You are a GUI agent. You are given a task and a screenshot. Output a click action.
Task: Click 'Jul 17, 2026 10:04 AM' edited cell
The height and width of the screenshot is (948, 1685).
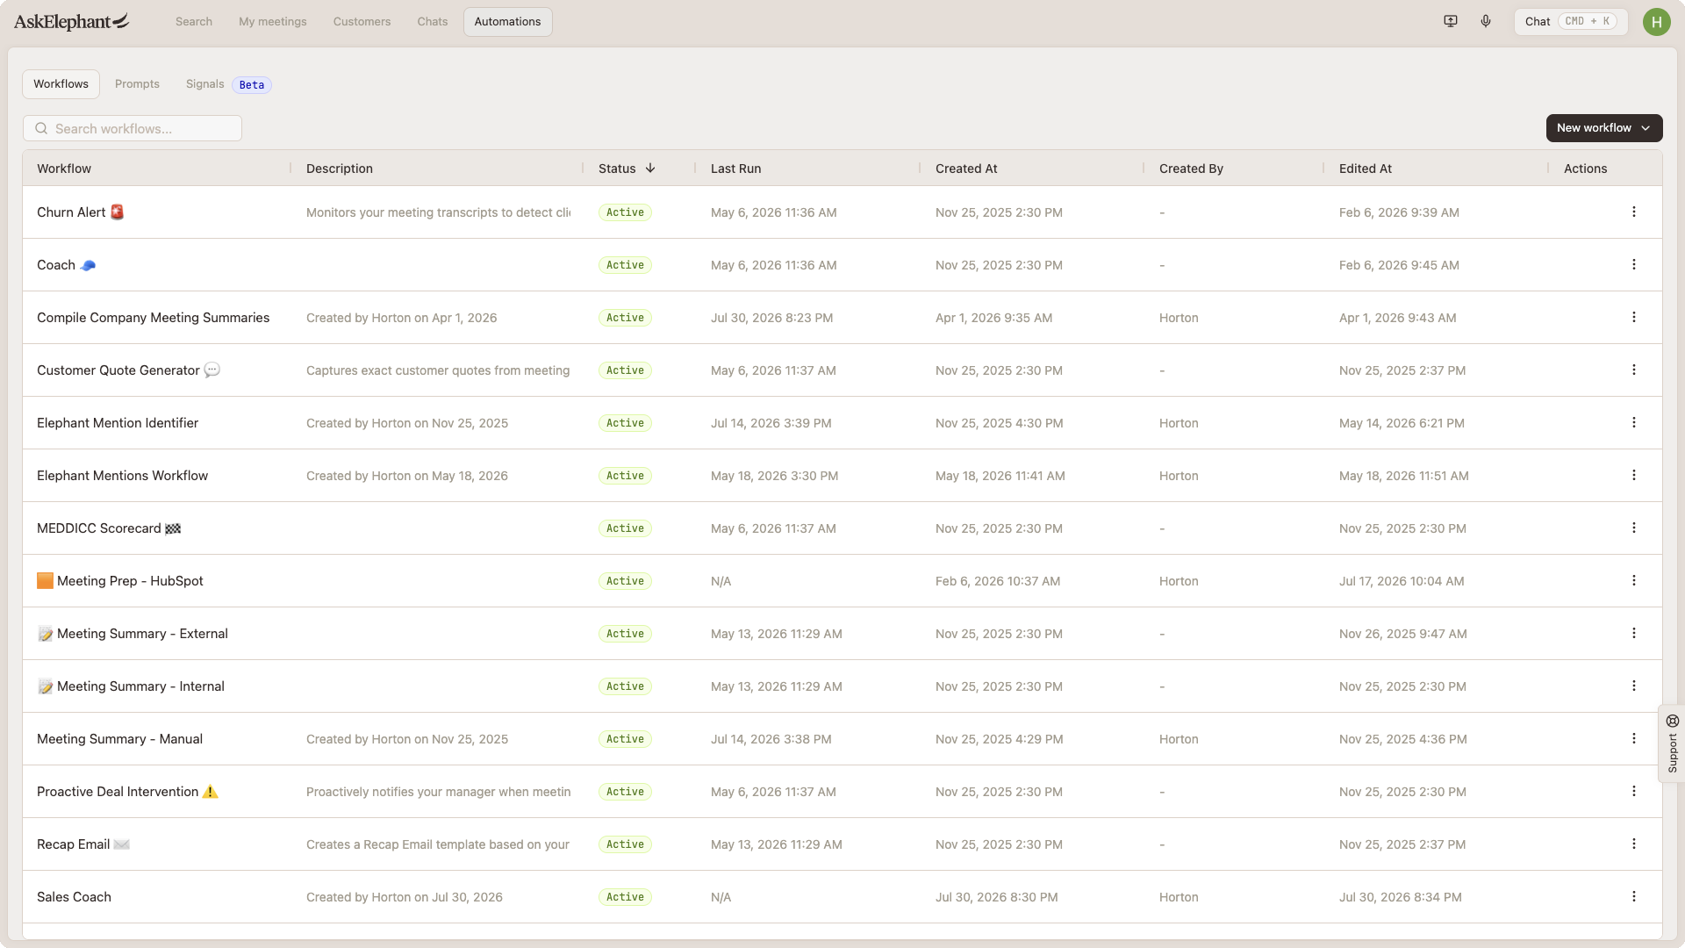(x=1402, y=581)
